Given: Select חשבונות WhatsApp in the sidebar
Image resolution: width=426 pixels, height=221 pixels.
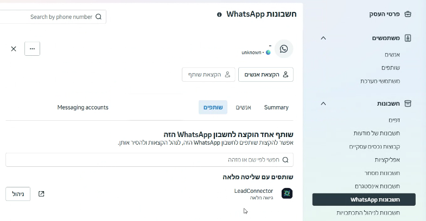Looking at the screenshot, I should (364, 199).
